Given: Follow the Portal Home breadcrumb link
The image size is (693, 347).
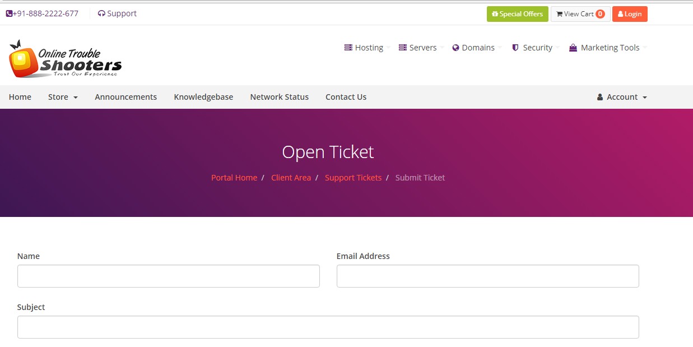Looking at the screenshot, I should coord(234,178).
